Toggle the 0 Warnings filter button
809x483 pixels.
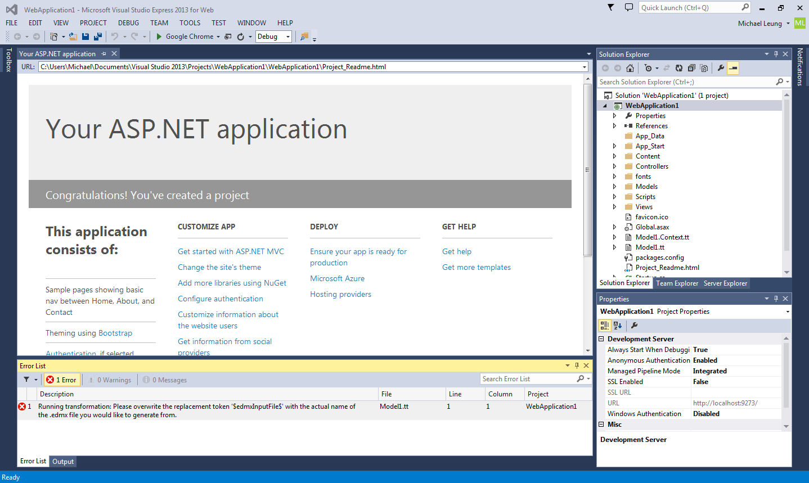pyautogui.click(x=110, y=380)
